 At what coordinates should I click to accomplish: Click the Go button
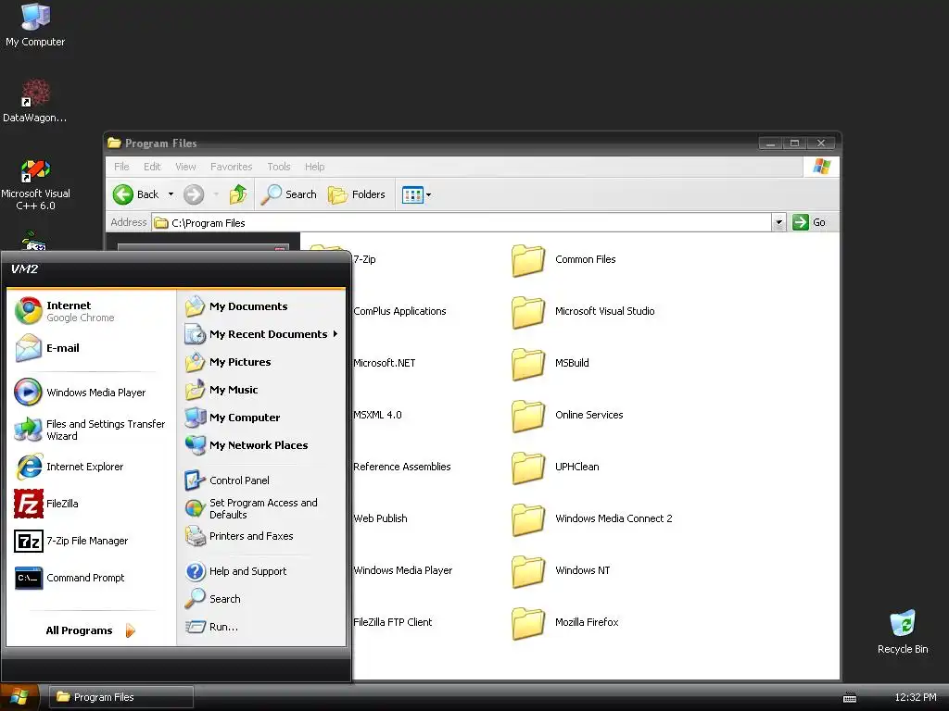coord(809,222)
